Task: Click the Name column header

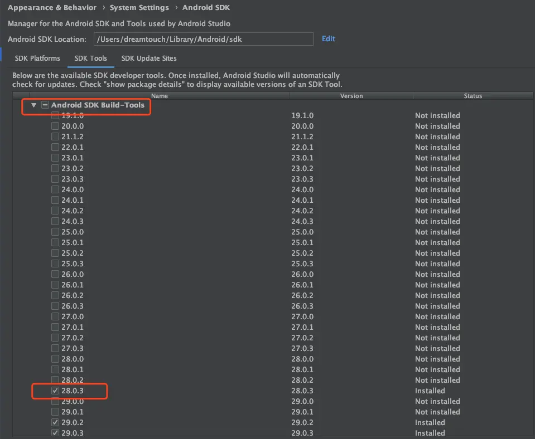Action: click(x=160, y=96)
